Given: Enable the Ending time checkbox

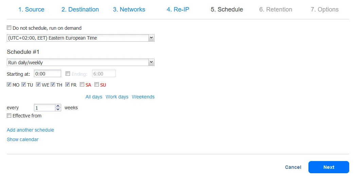Looking at the screenshot, I should 68,73.
